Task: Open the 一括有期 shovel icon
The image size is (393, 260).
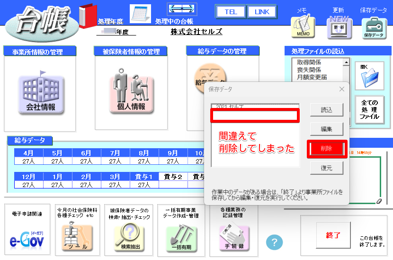Action: click(181, 238)
